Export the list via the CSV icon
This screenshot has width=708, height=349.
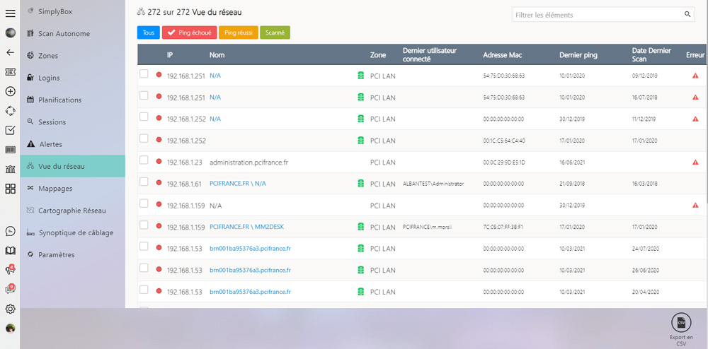(681, 323)
